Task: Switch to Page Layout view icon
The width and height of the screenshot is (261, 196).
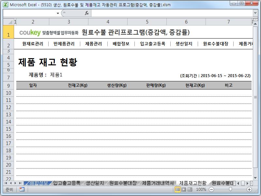Action: 184,189
